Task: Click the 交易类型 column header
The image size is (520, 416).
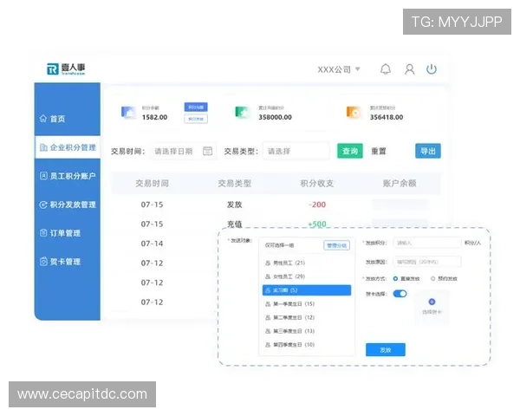Action: coord(235,183)
